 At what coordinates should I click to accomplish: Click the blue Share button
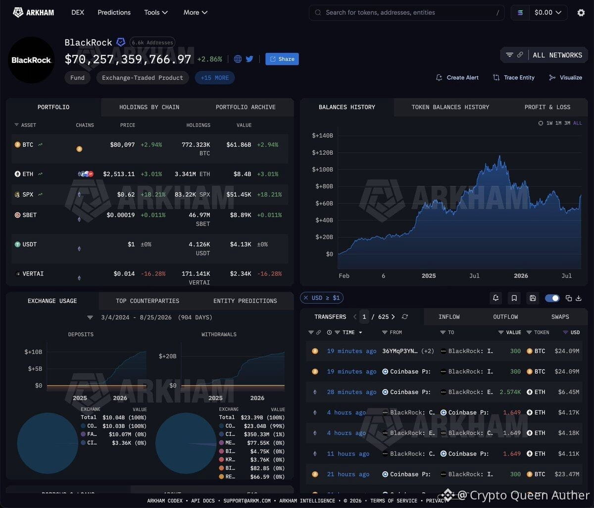coord(282,59)
